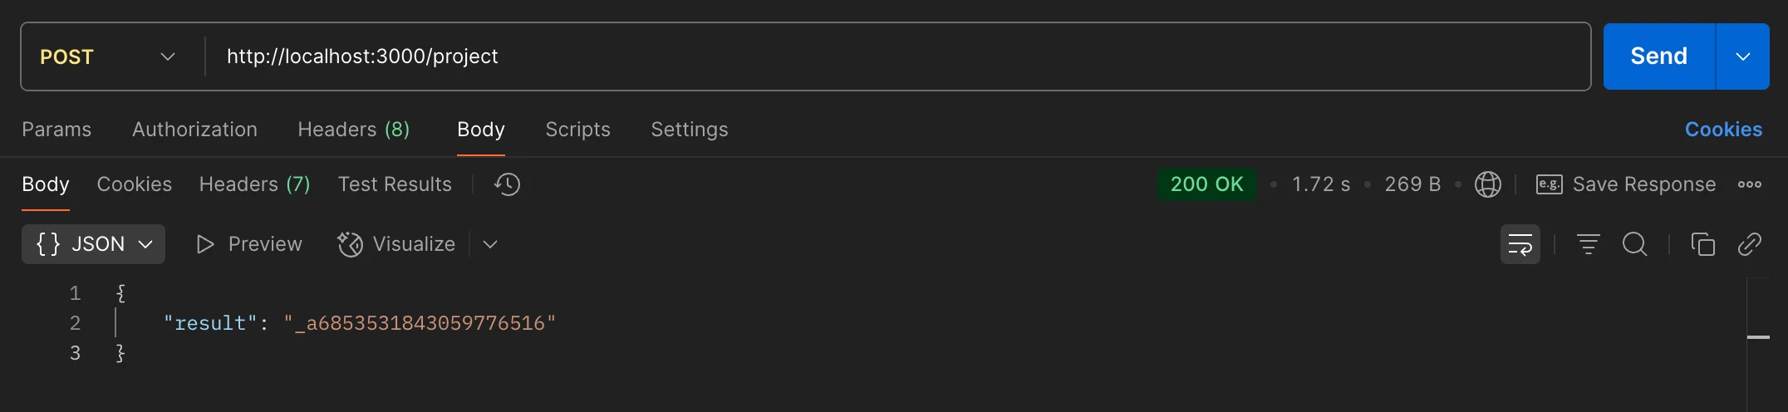This screenshot has height=412, width=1788.
Task: Switch to the Preview response view
Action: (249, 244)
